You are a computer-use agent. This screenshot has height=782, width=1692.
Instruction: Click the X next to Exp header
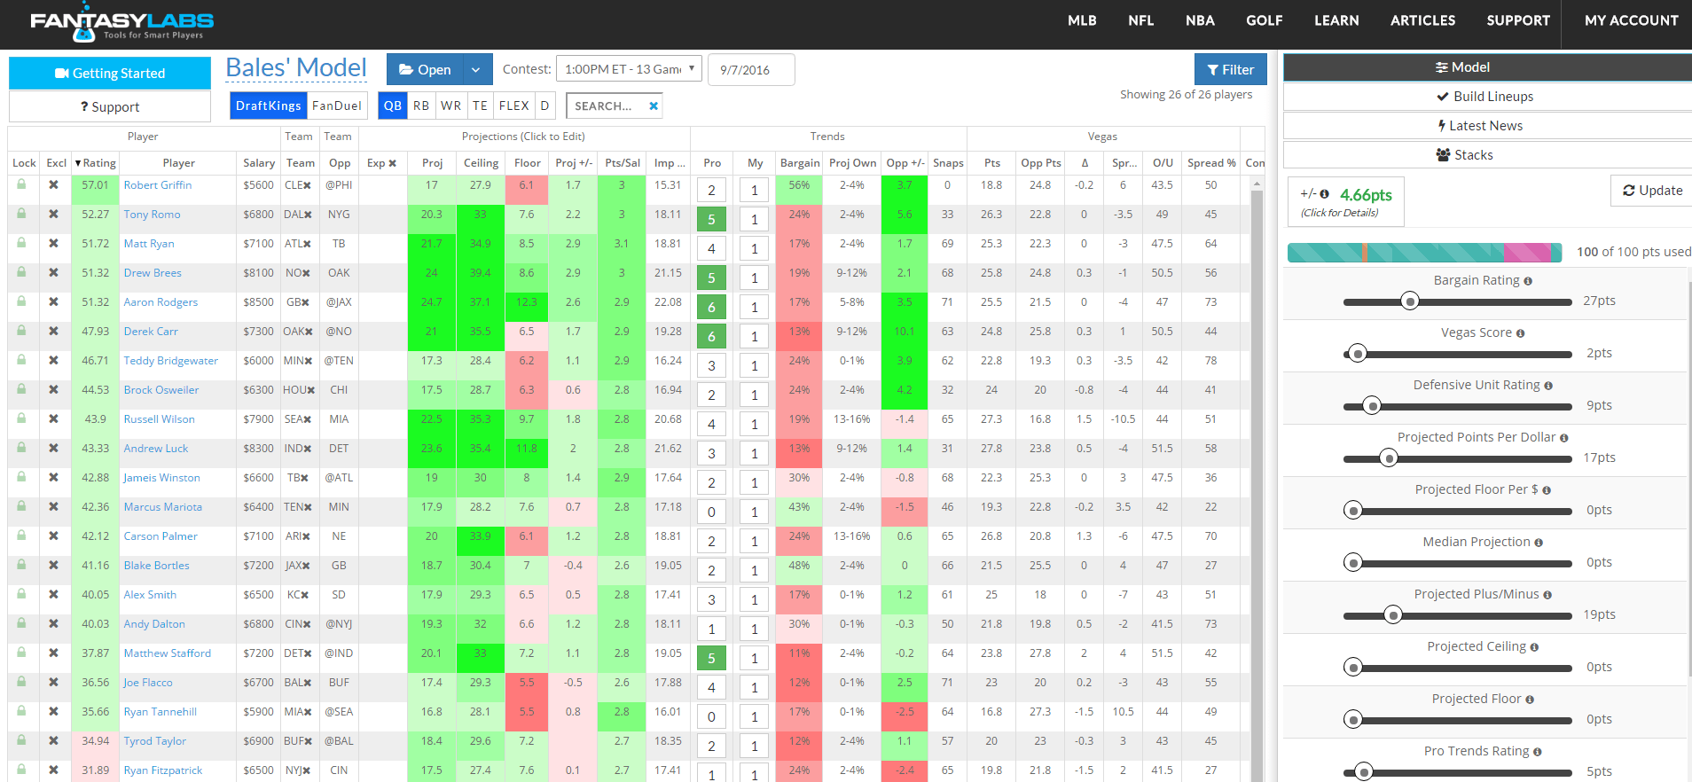pos(392,163)
